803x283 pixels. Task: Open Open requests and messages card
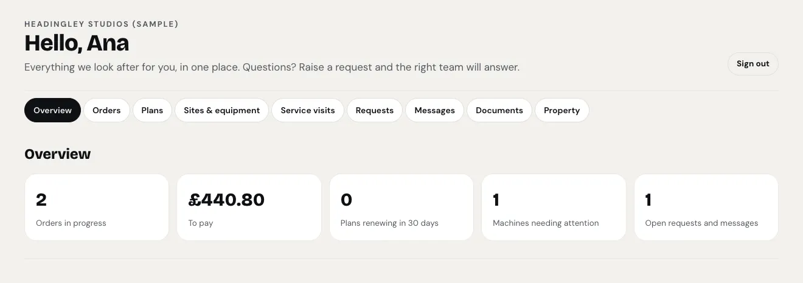point(706,208)
